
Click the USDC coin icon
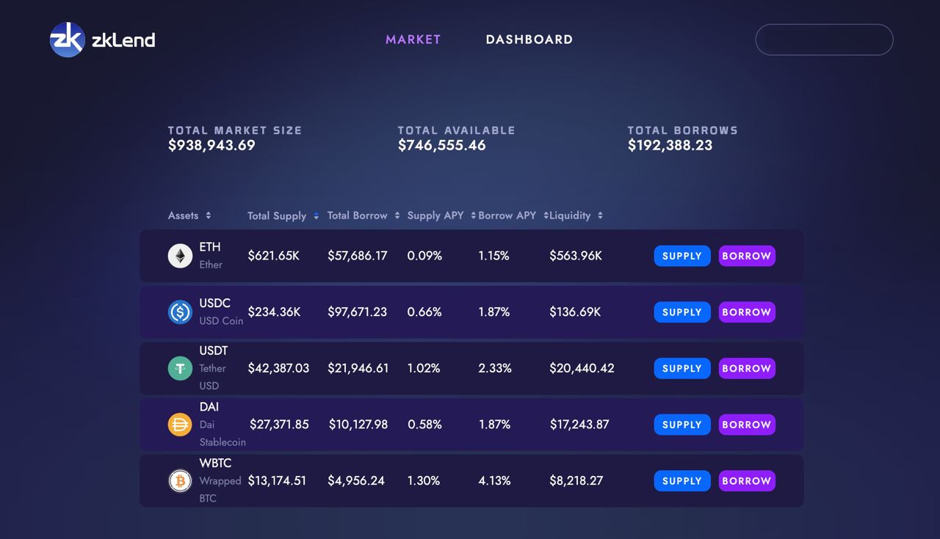[x=180, y=312]
